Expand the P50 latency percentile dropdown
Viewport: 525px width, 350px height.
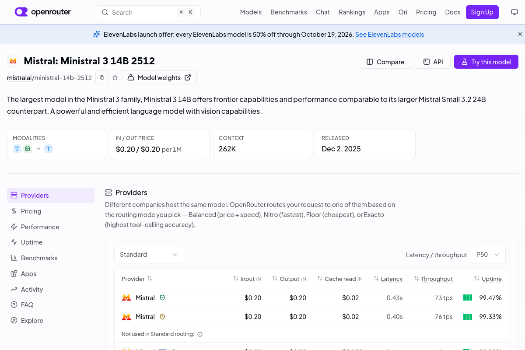pos(488,255)
